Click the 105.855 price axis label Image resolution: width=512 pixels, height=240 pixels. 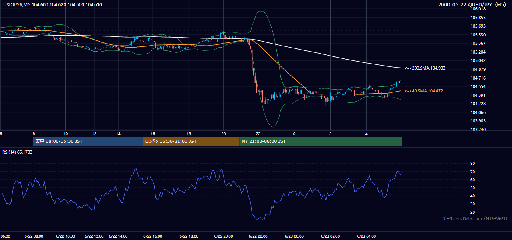tap(478, 18)
